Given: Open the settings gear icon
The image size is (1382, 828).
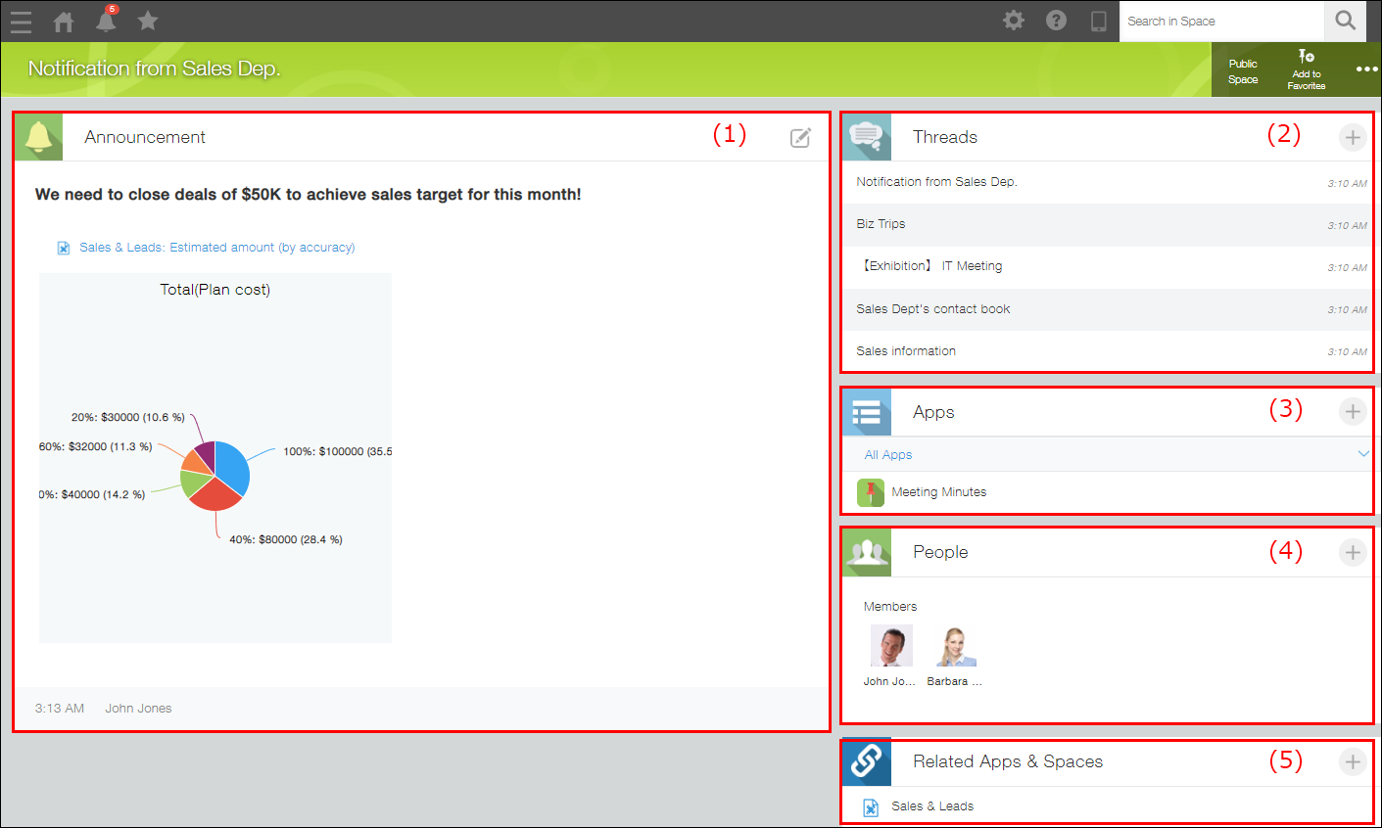Looking at the screenshot, I should (x=1014, y=21).
